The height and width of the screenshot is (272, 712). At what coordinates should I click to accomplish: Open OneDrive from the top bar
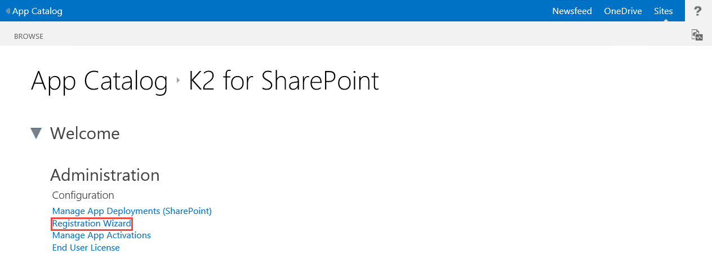623,11
